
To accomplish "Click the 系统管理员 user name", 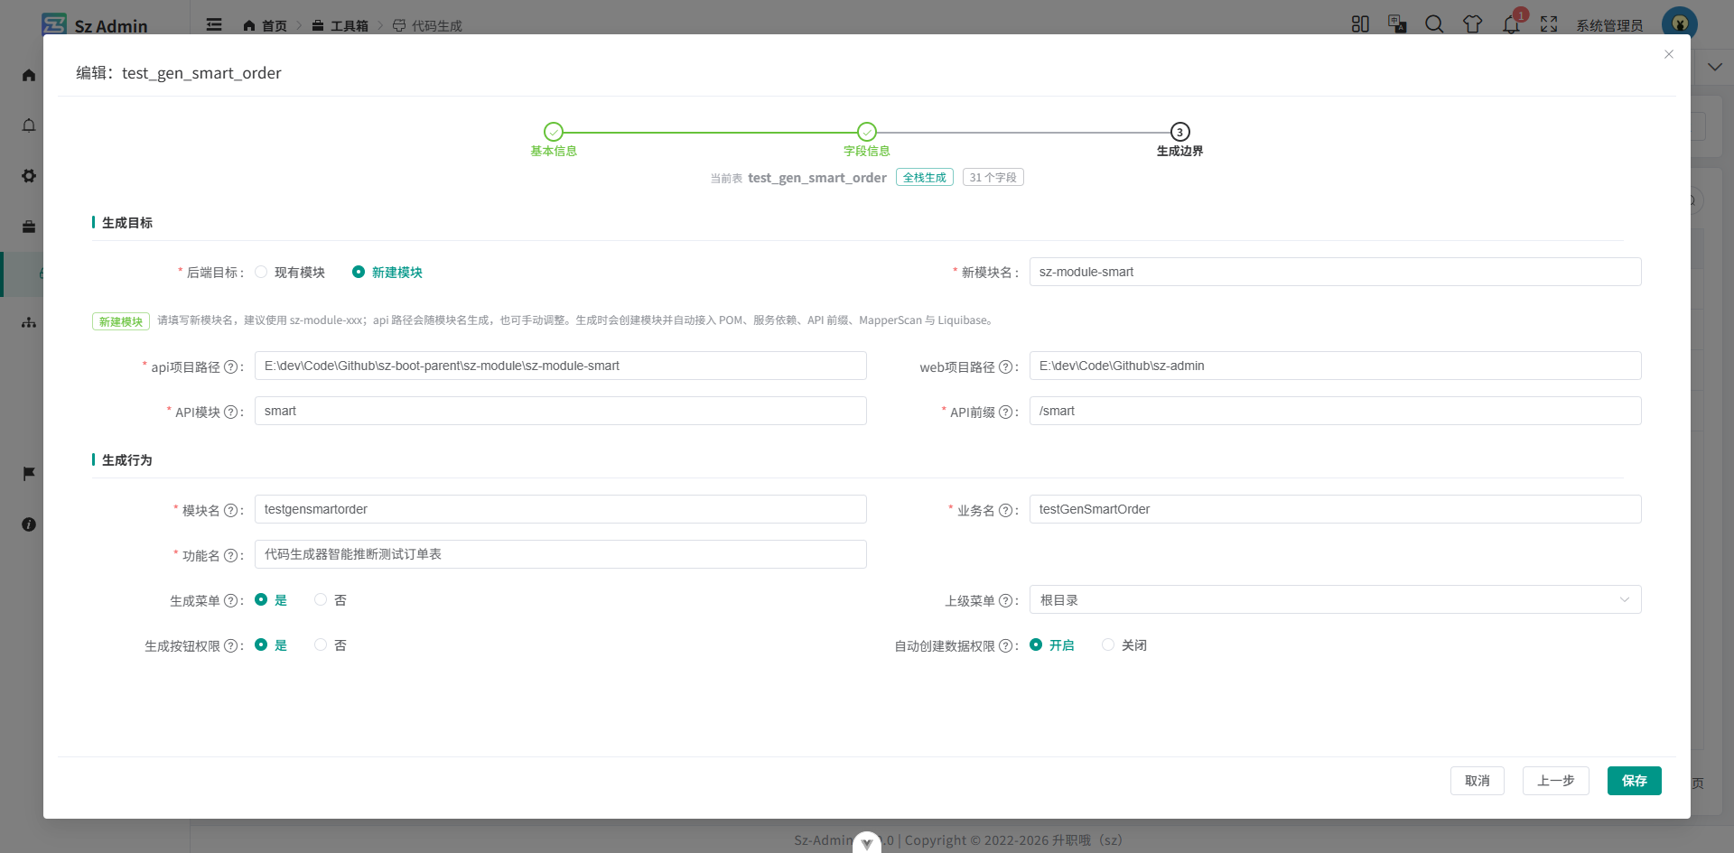I will (1609, 25).
